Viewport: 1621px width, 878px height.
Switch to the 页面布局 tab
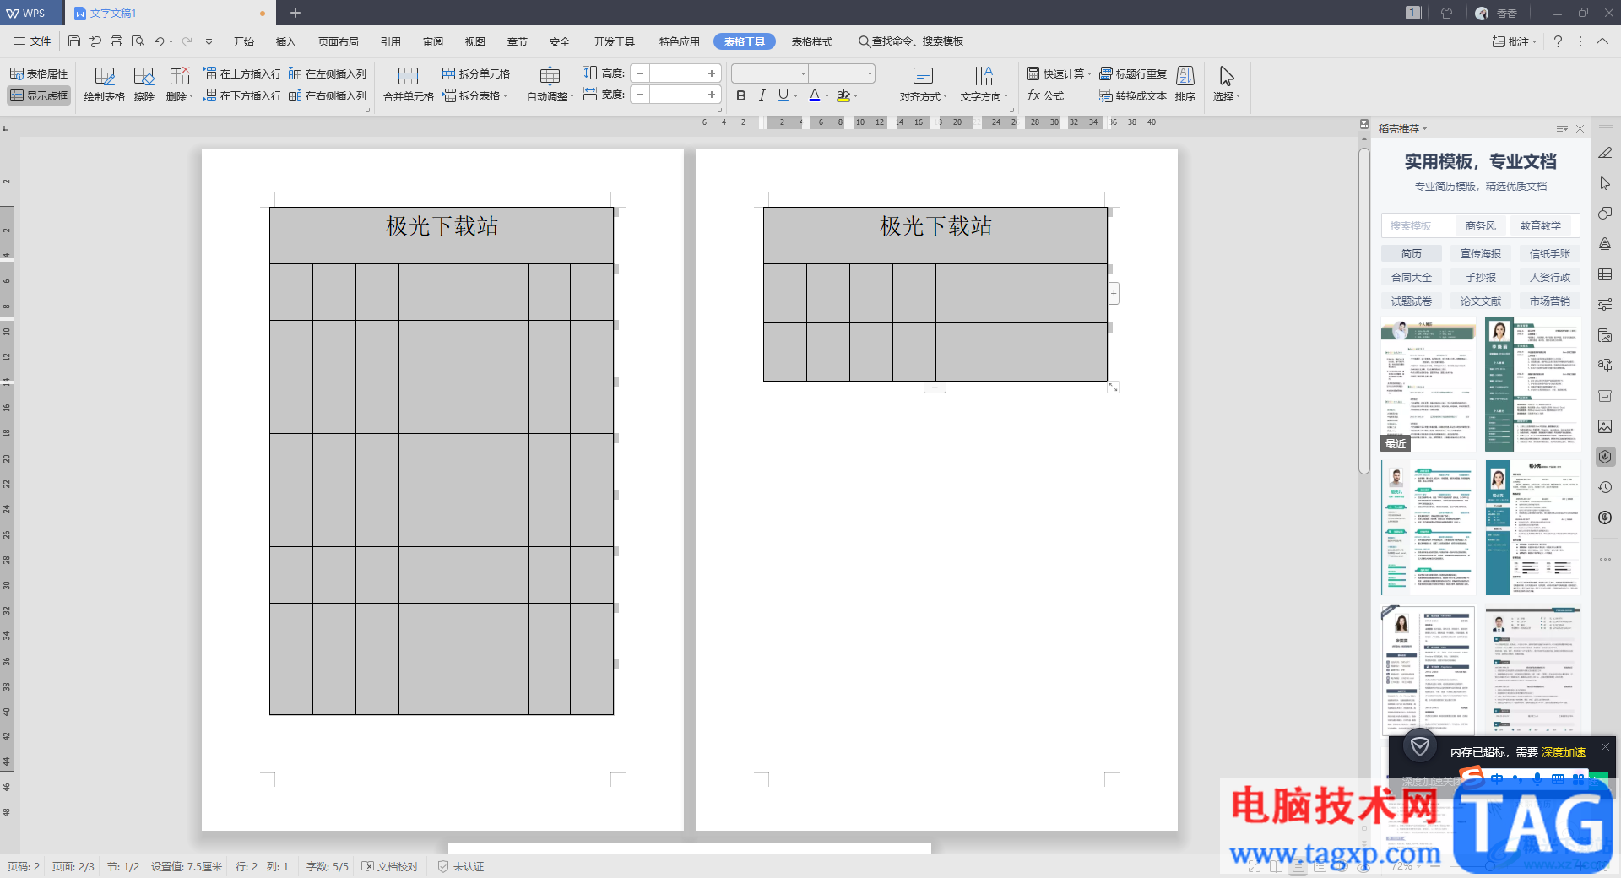click(x=339, y=41)
